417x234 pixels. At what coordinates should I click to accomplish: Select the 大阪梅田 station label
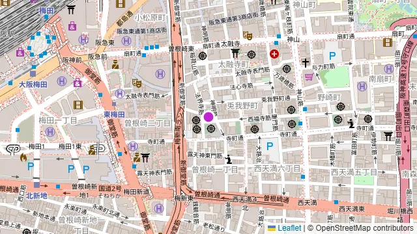(x=33, y=84)
